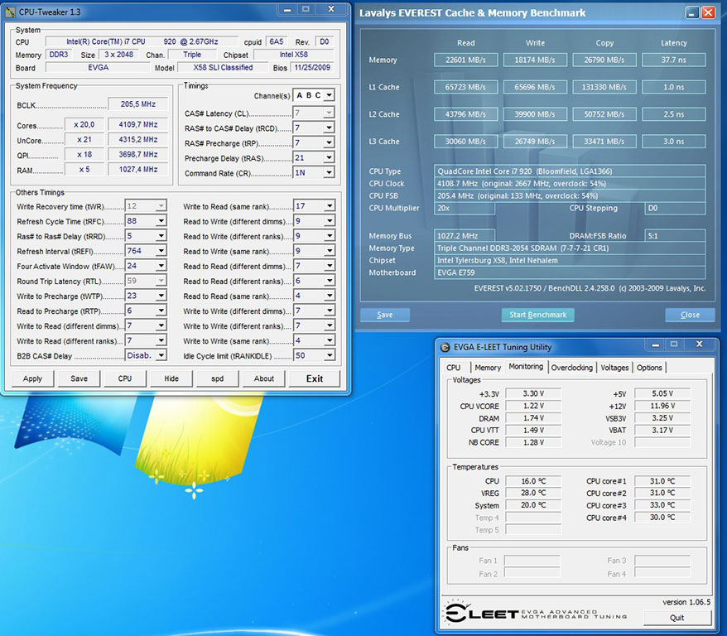Viewport: 727px width, 636px height.
Task: Click the Memory Latency 37.7 ns value
Action: tap(674, 60)
